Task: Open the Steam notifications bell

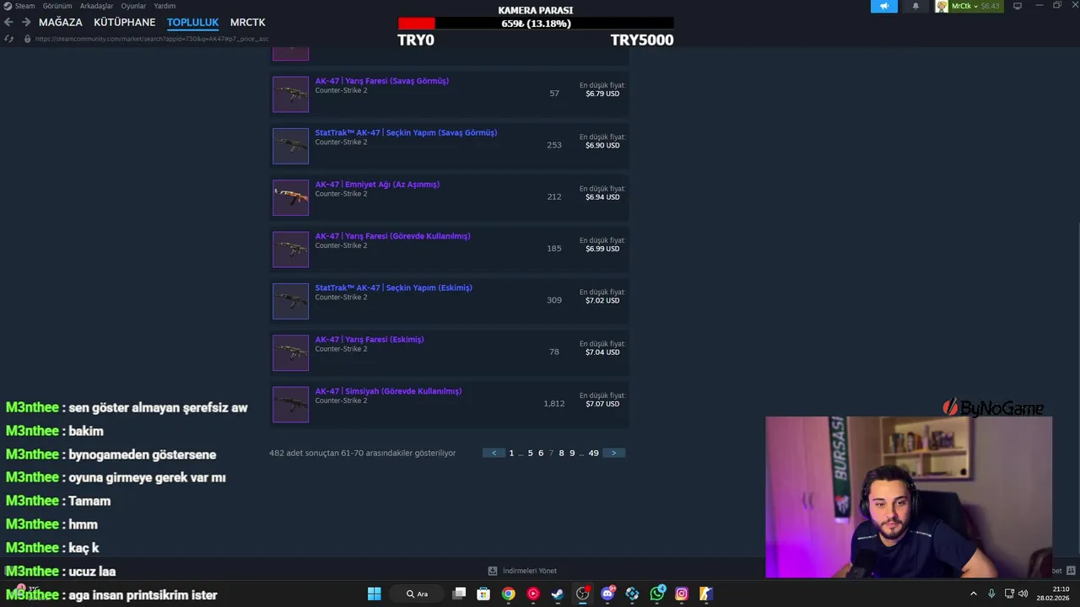Action: click(915, 6)
